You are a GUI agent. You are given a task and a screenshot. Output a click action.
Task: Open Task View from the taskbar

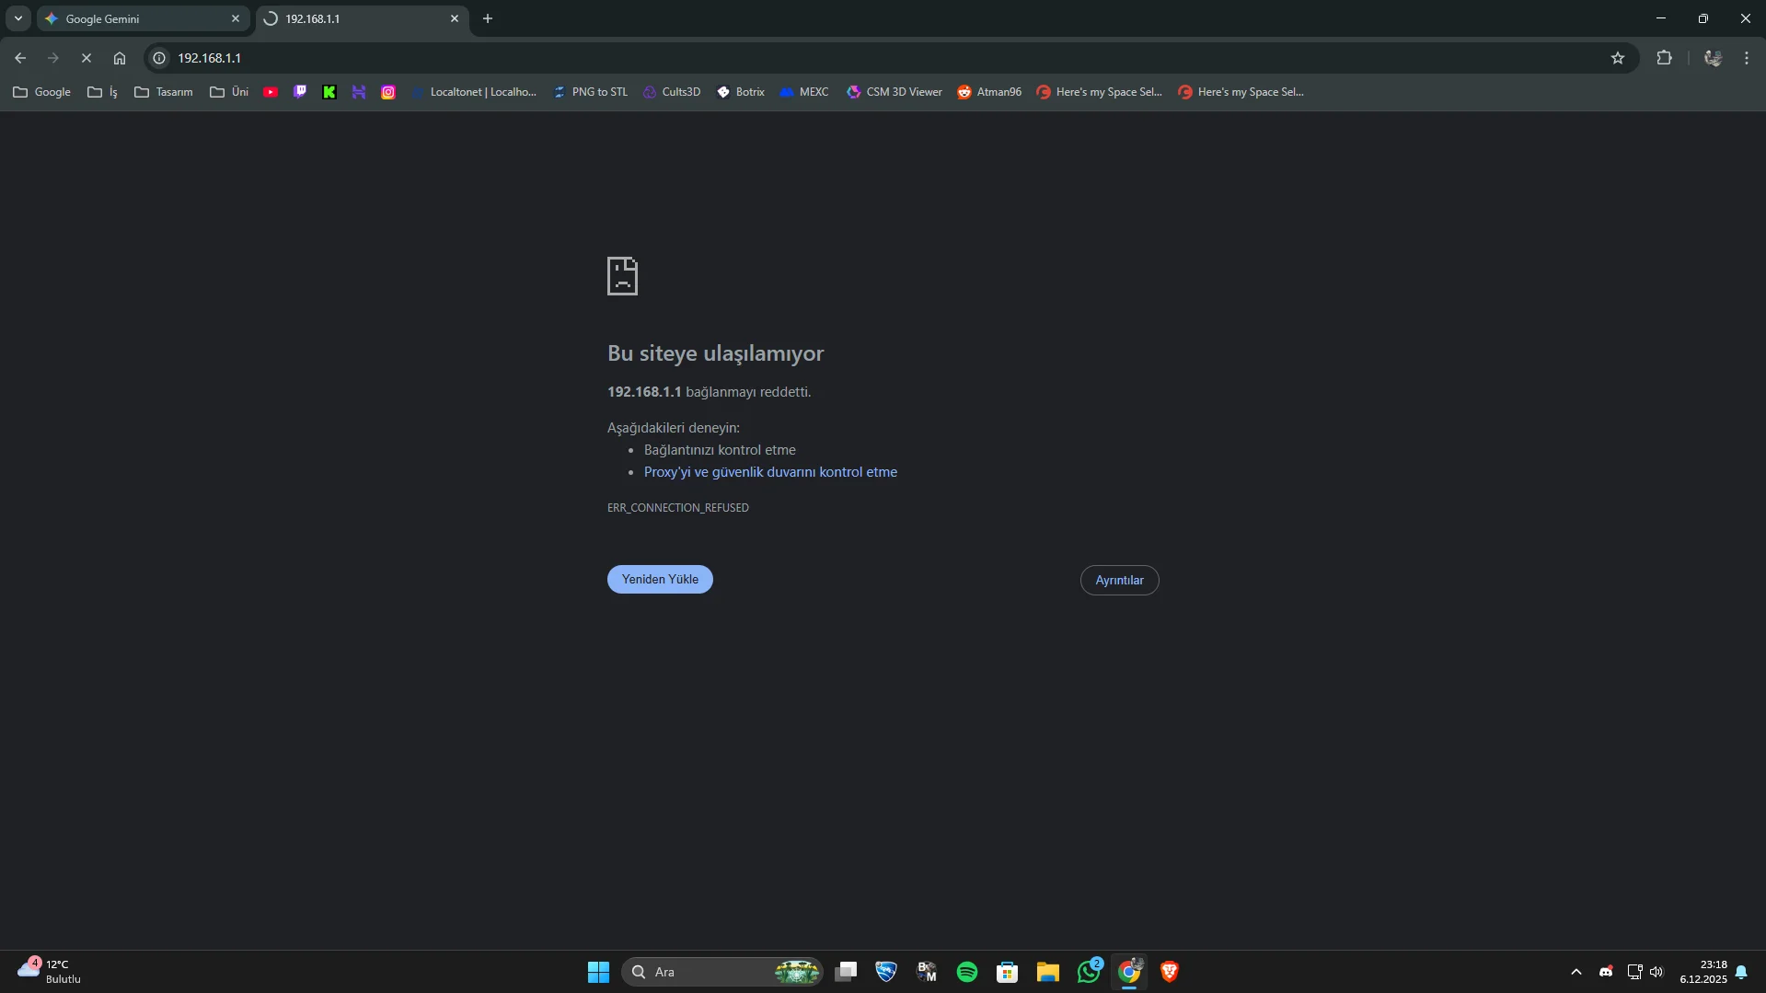click(x=846, y=972)
